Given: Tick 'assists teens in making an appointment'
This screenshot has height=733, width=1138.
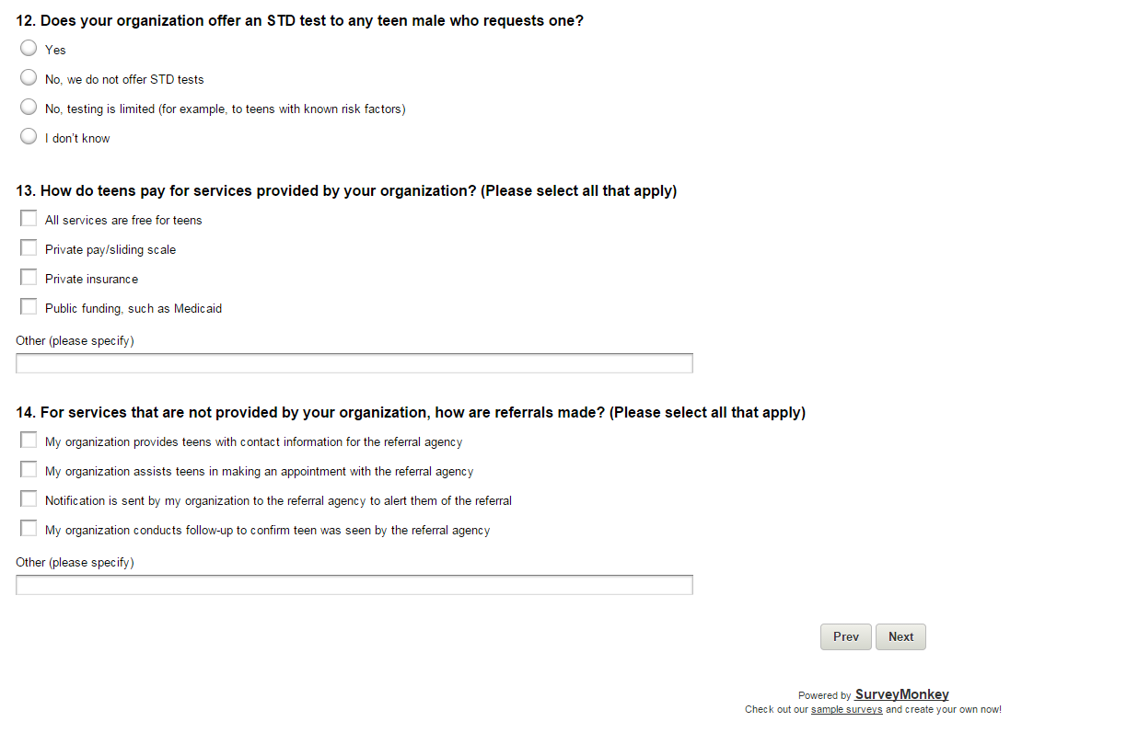Looking at the screenshot, I should tap(29, 470).
